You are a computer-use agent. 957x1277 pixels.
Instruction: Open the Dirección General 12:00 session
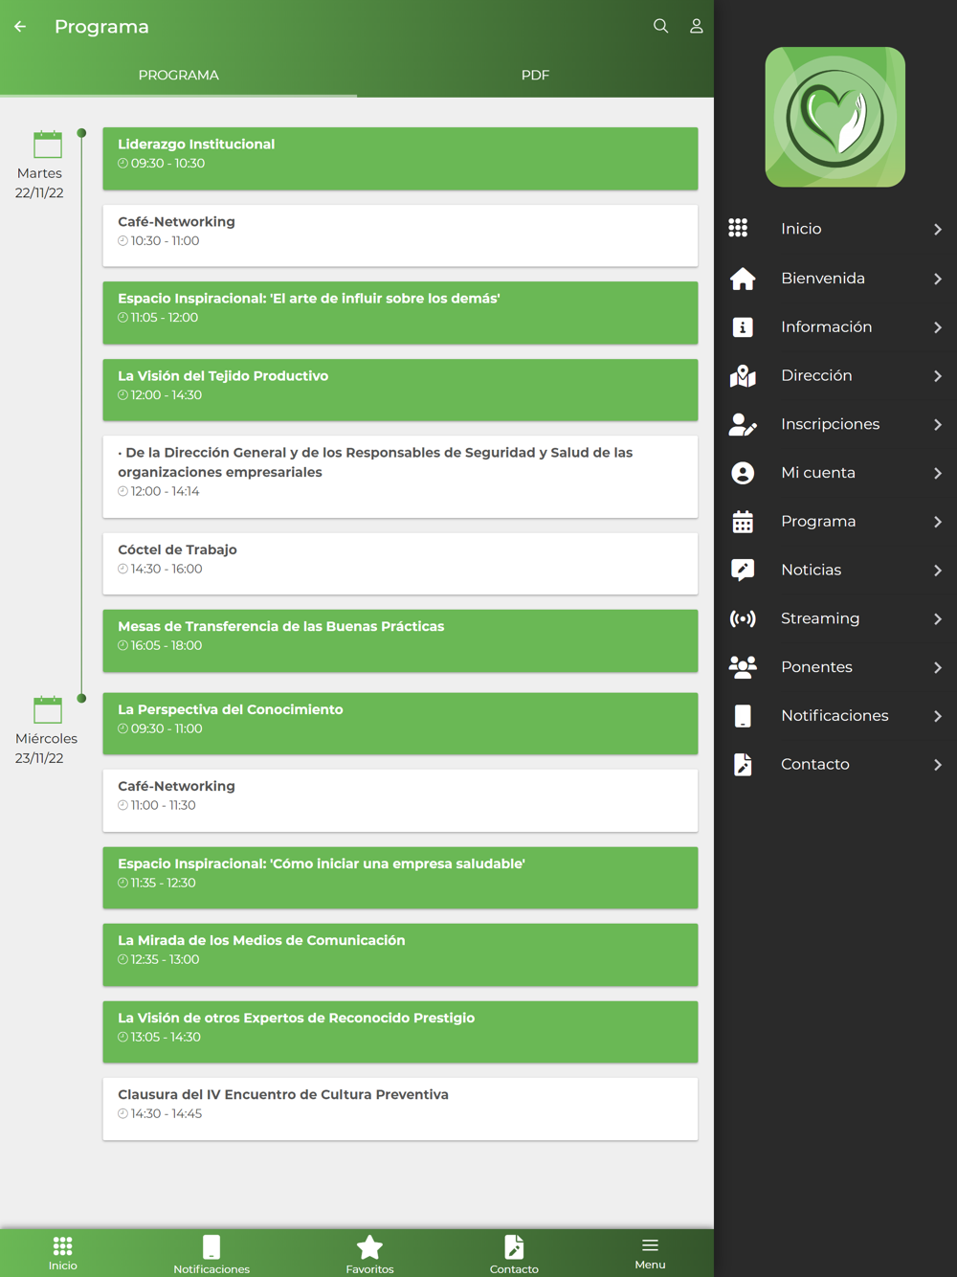tap(400, 477)
